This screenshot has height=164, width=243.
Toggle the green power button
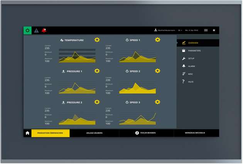(x=28, y=30)
